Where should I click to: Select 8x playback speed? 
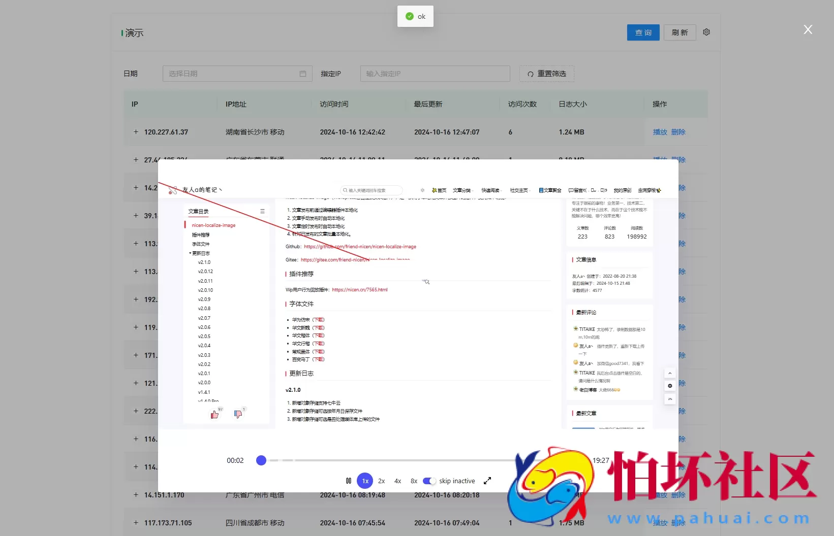point(413,481)
